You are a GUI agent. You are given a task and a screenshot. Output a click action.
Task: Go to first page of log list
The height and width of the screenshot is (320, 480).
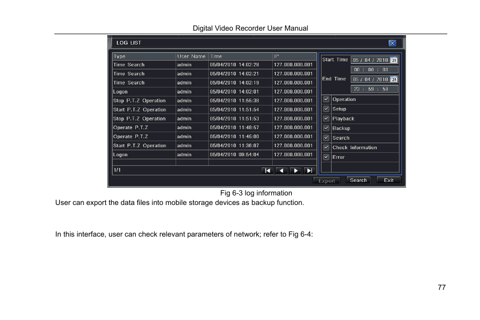click(267, 170)
